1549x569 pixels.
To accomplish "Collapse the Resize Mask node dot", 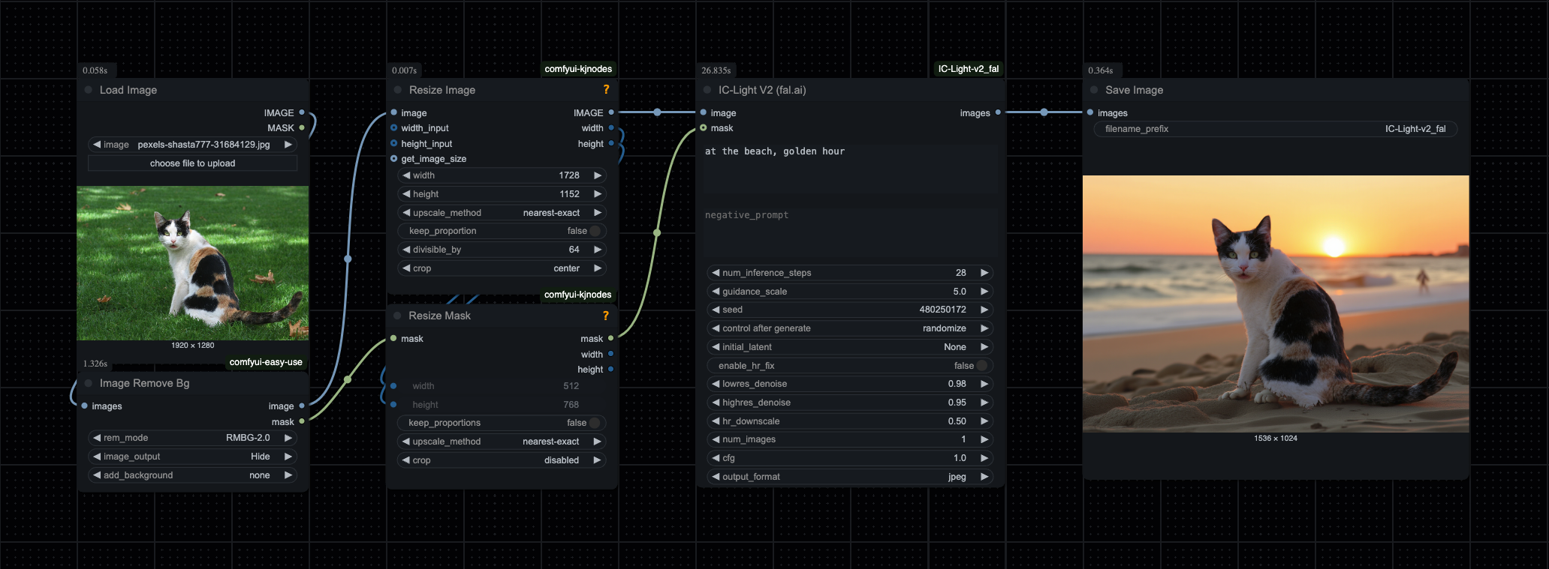I will [398, 316].
